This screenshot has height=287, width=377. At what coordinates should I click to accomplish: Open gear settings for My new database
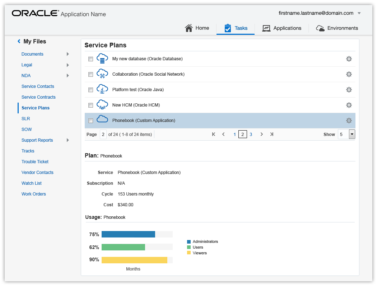pyautogui.click(x=349, y=59)
